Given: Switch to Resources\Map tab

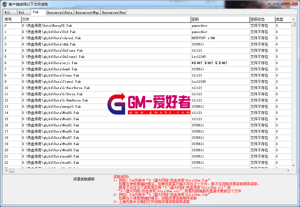Looking at the screenshot, I should pyautogui.click(x=87, y=12).
